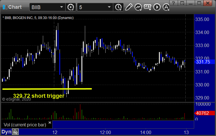Click the 335.00 price axis label
Viewport: 216px width, 136px height.
pyautogui.click(x=202, y=19)
